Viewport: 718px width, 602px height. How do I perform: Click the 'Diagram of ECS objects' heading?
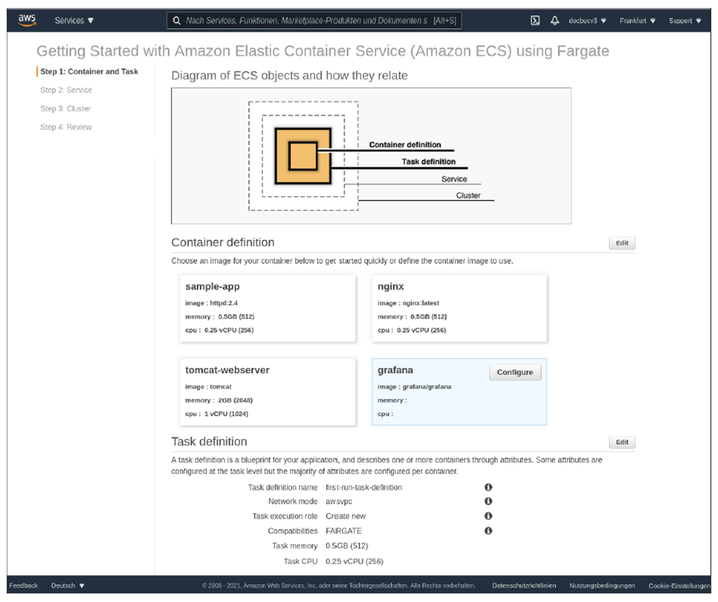pyautogui.click(x=289, y=76)
